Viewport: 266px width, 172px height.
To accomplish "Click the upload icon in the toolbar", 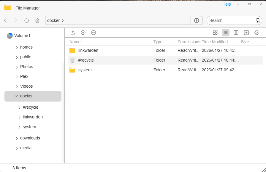I will (73, 33).
